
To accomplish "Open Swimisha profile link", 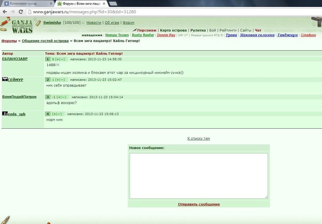I will click(52, 23).
